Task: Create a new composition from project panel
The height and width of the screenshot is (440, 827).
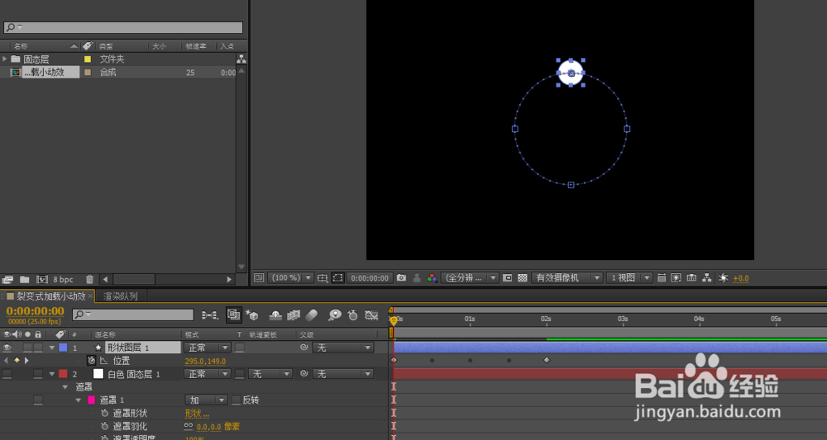Action: point(41,279)
